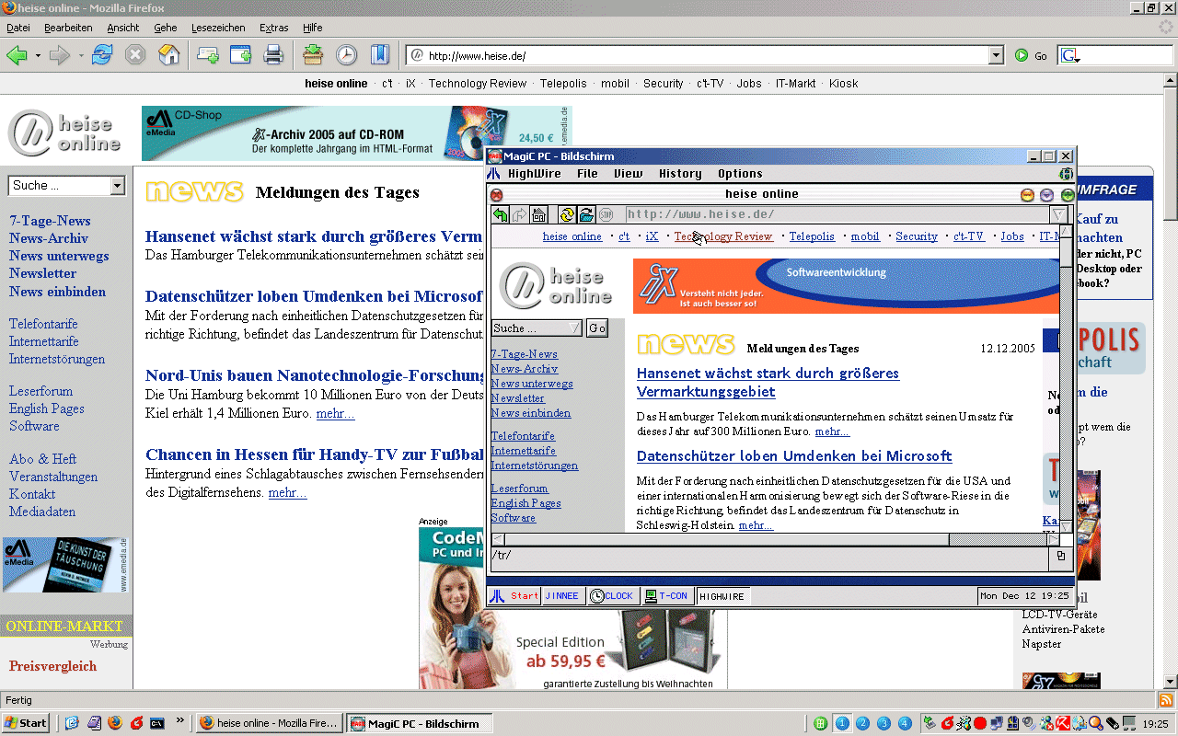Open the Suche dropdown on heise page in Firefox
The height and width of the screenshot is (736, 1178).
pos(117,186)
